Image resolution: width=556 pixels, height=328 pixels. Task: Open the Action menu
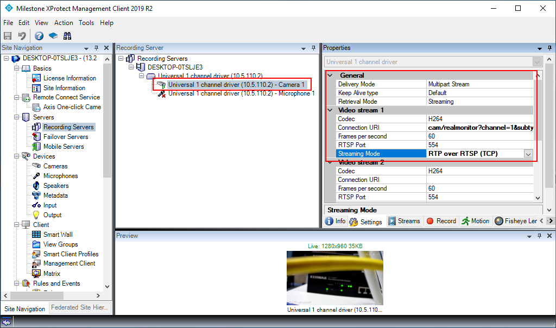(x=64, y=23)
